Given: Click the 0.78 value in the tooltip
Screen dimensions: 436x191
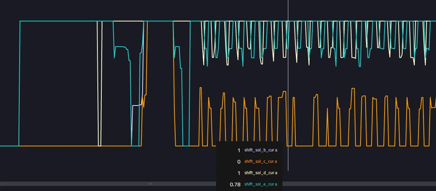Looking at the screenshot, I should (235, 184).
